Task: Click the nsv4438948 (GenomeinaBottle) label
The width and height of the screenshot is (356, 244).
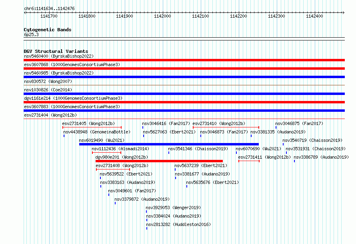Action: [x=97, y=132]
